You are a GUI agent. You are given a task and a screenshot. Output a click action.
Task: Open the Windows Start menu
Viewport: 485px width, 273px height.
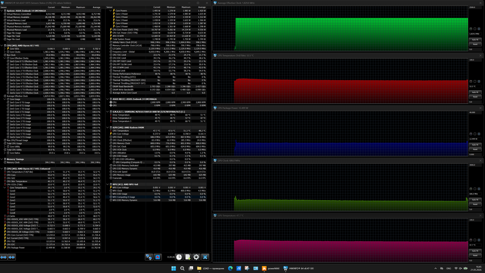pos(173,268)
